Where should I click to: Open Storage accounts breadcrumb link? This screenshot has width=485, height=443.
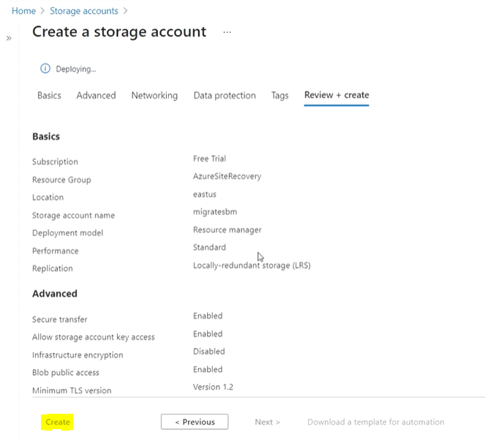coord(84,11)
